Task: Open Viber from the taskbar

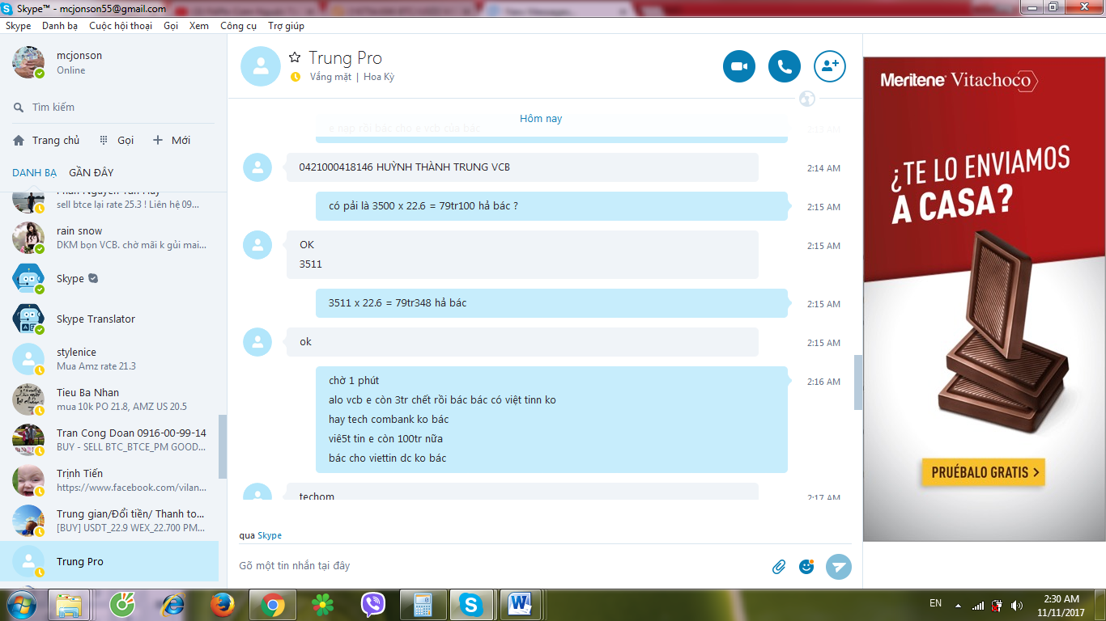Action: click(x=372, y=604)
